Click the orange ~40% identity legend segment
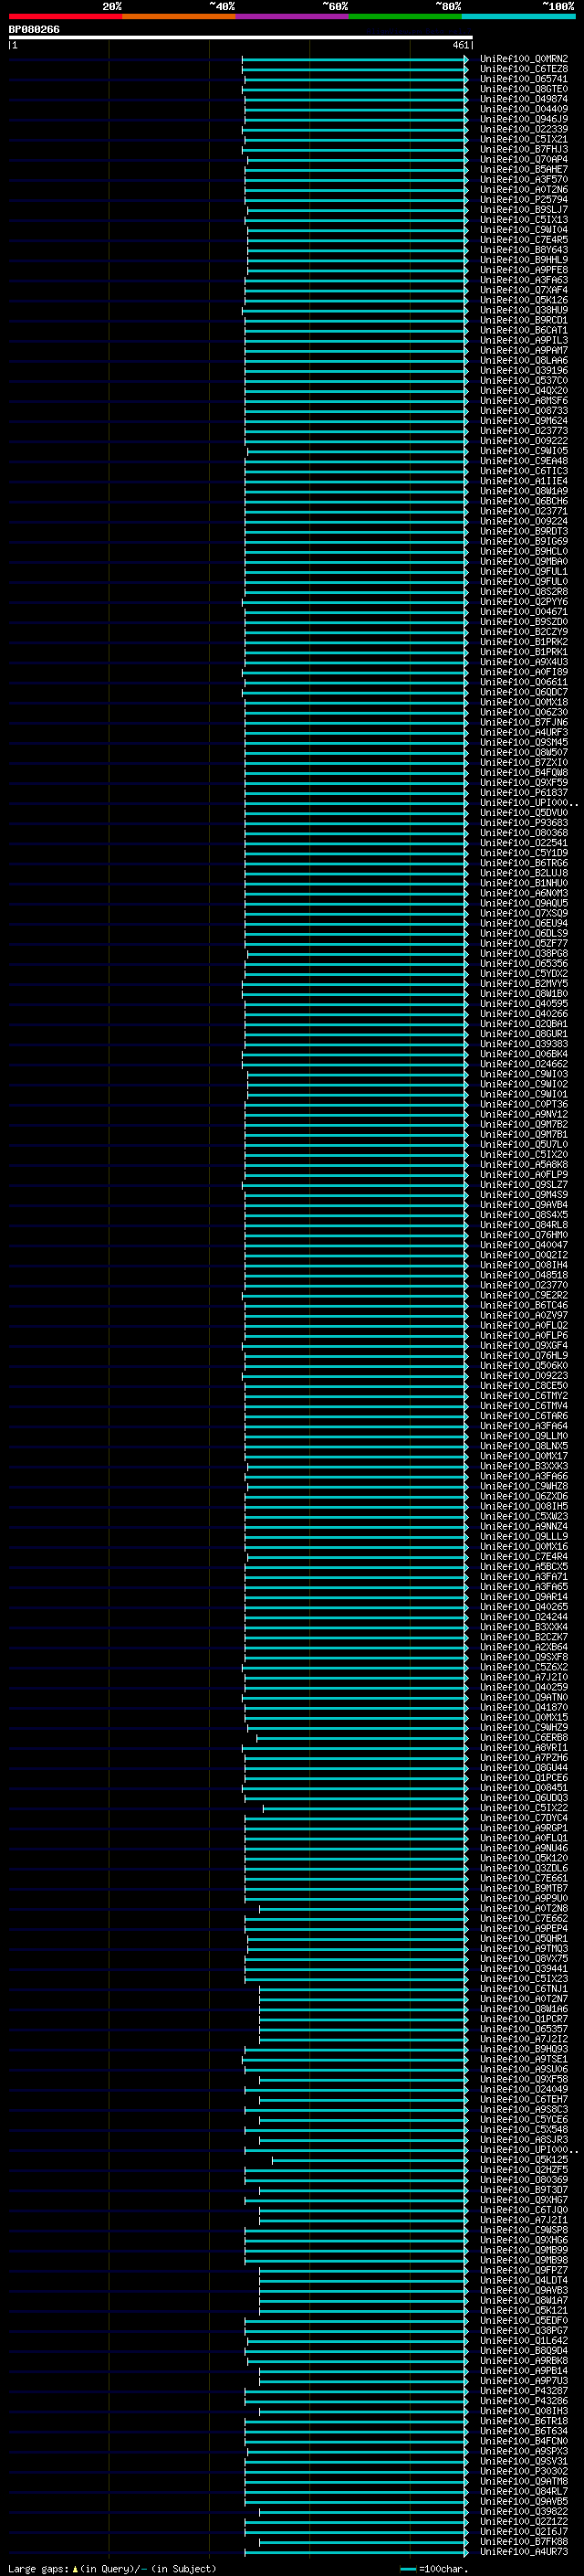 point(179,16)
